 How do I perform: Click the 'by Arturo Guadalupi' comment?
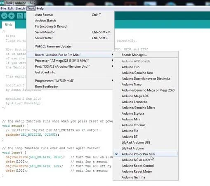[x=23, y=103]
